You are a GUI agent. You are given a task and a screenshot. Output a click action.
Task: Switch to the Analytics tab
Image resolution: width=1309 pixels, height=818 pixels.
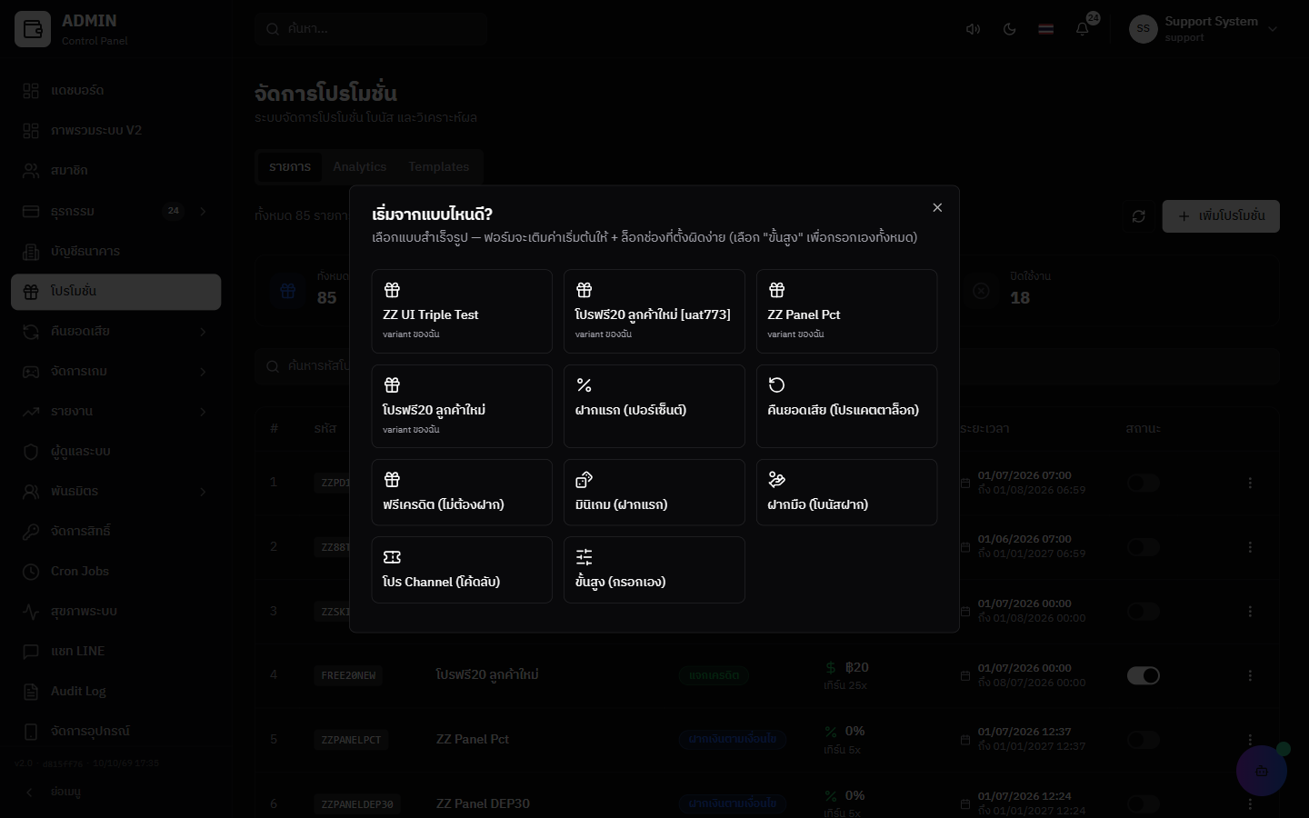coord(359,167)
